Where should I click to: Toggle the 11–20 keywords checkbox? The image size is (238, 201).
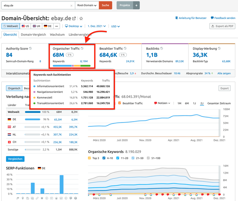[118, 158]
